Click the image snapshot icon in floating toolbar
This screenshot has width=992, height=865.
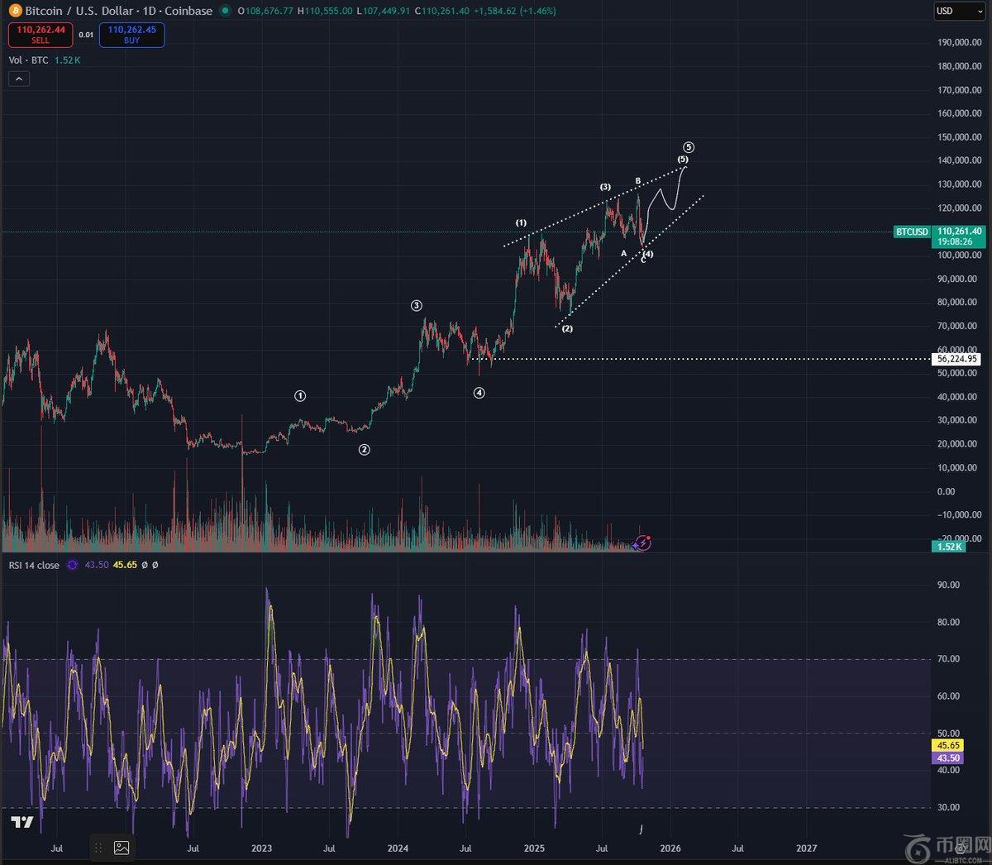pos(122,847)
